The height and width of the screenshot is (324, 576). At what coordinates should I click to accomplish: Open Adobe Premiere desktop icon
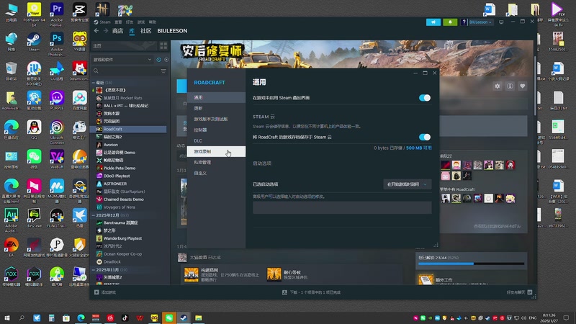coord(57,14)
